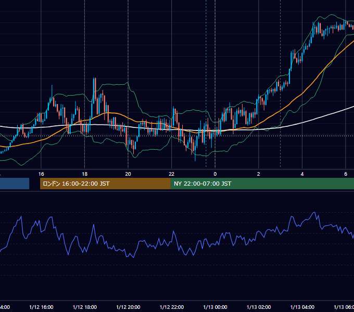The width and height of the screenshot is (354, 312).
Task: Click the 20 hour label on chart axis
Action: tap(128, 174)
